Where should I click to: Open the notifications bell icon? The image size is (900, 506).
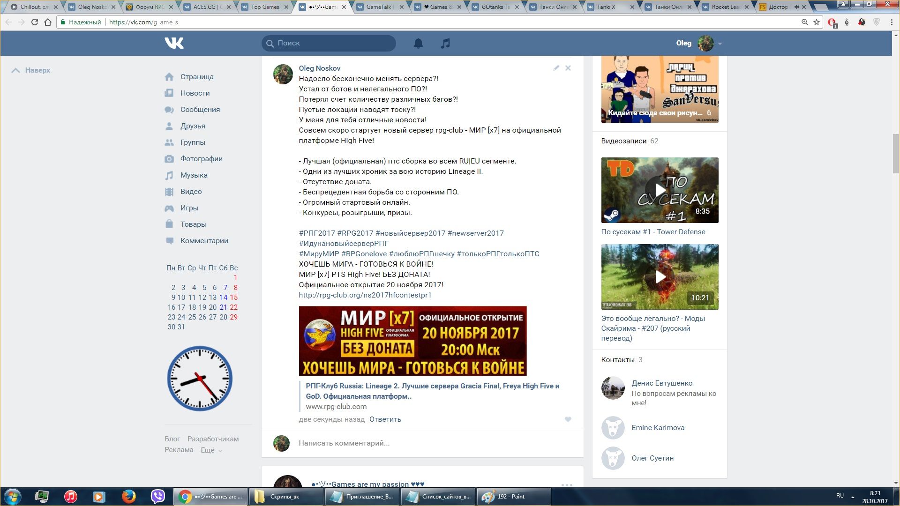[418, 43]
